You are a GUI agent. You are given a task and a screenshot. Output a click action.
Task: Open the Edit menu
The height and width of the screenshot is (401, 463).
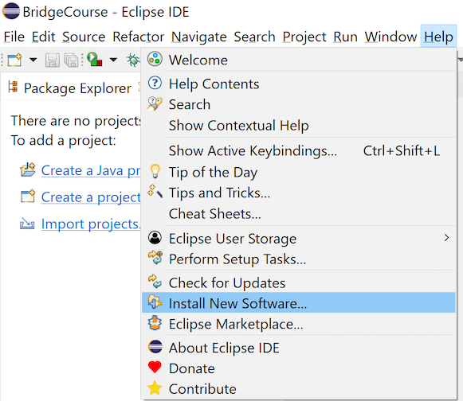(43, 37)
